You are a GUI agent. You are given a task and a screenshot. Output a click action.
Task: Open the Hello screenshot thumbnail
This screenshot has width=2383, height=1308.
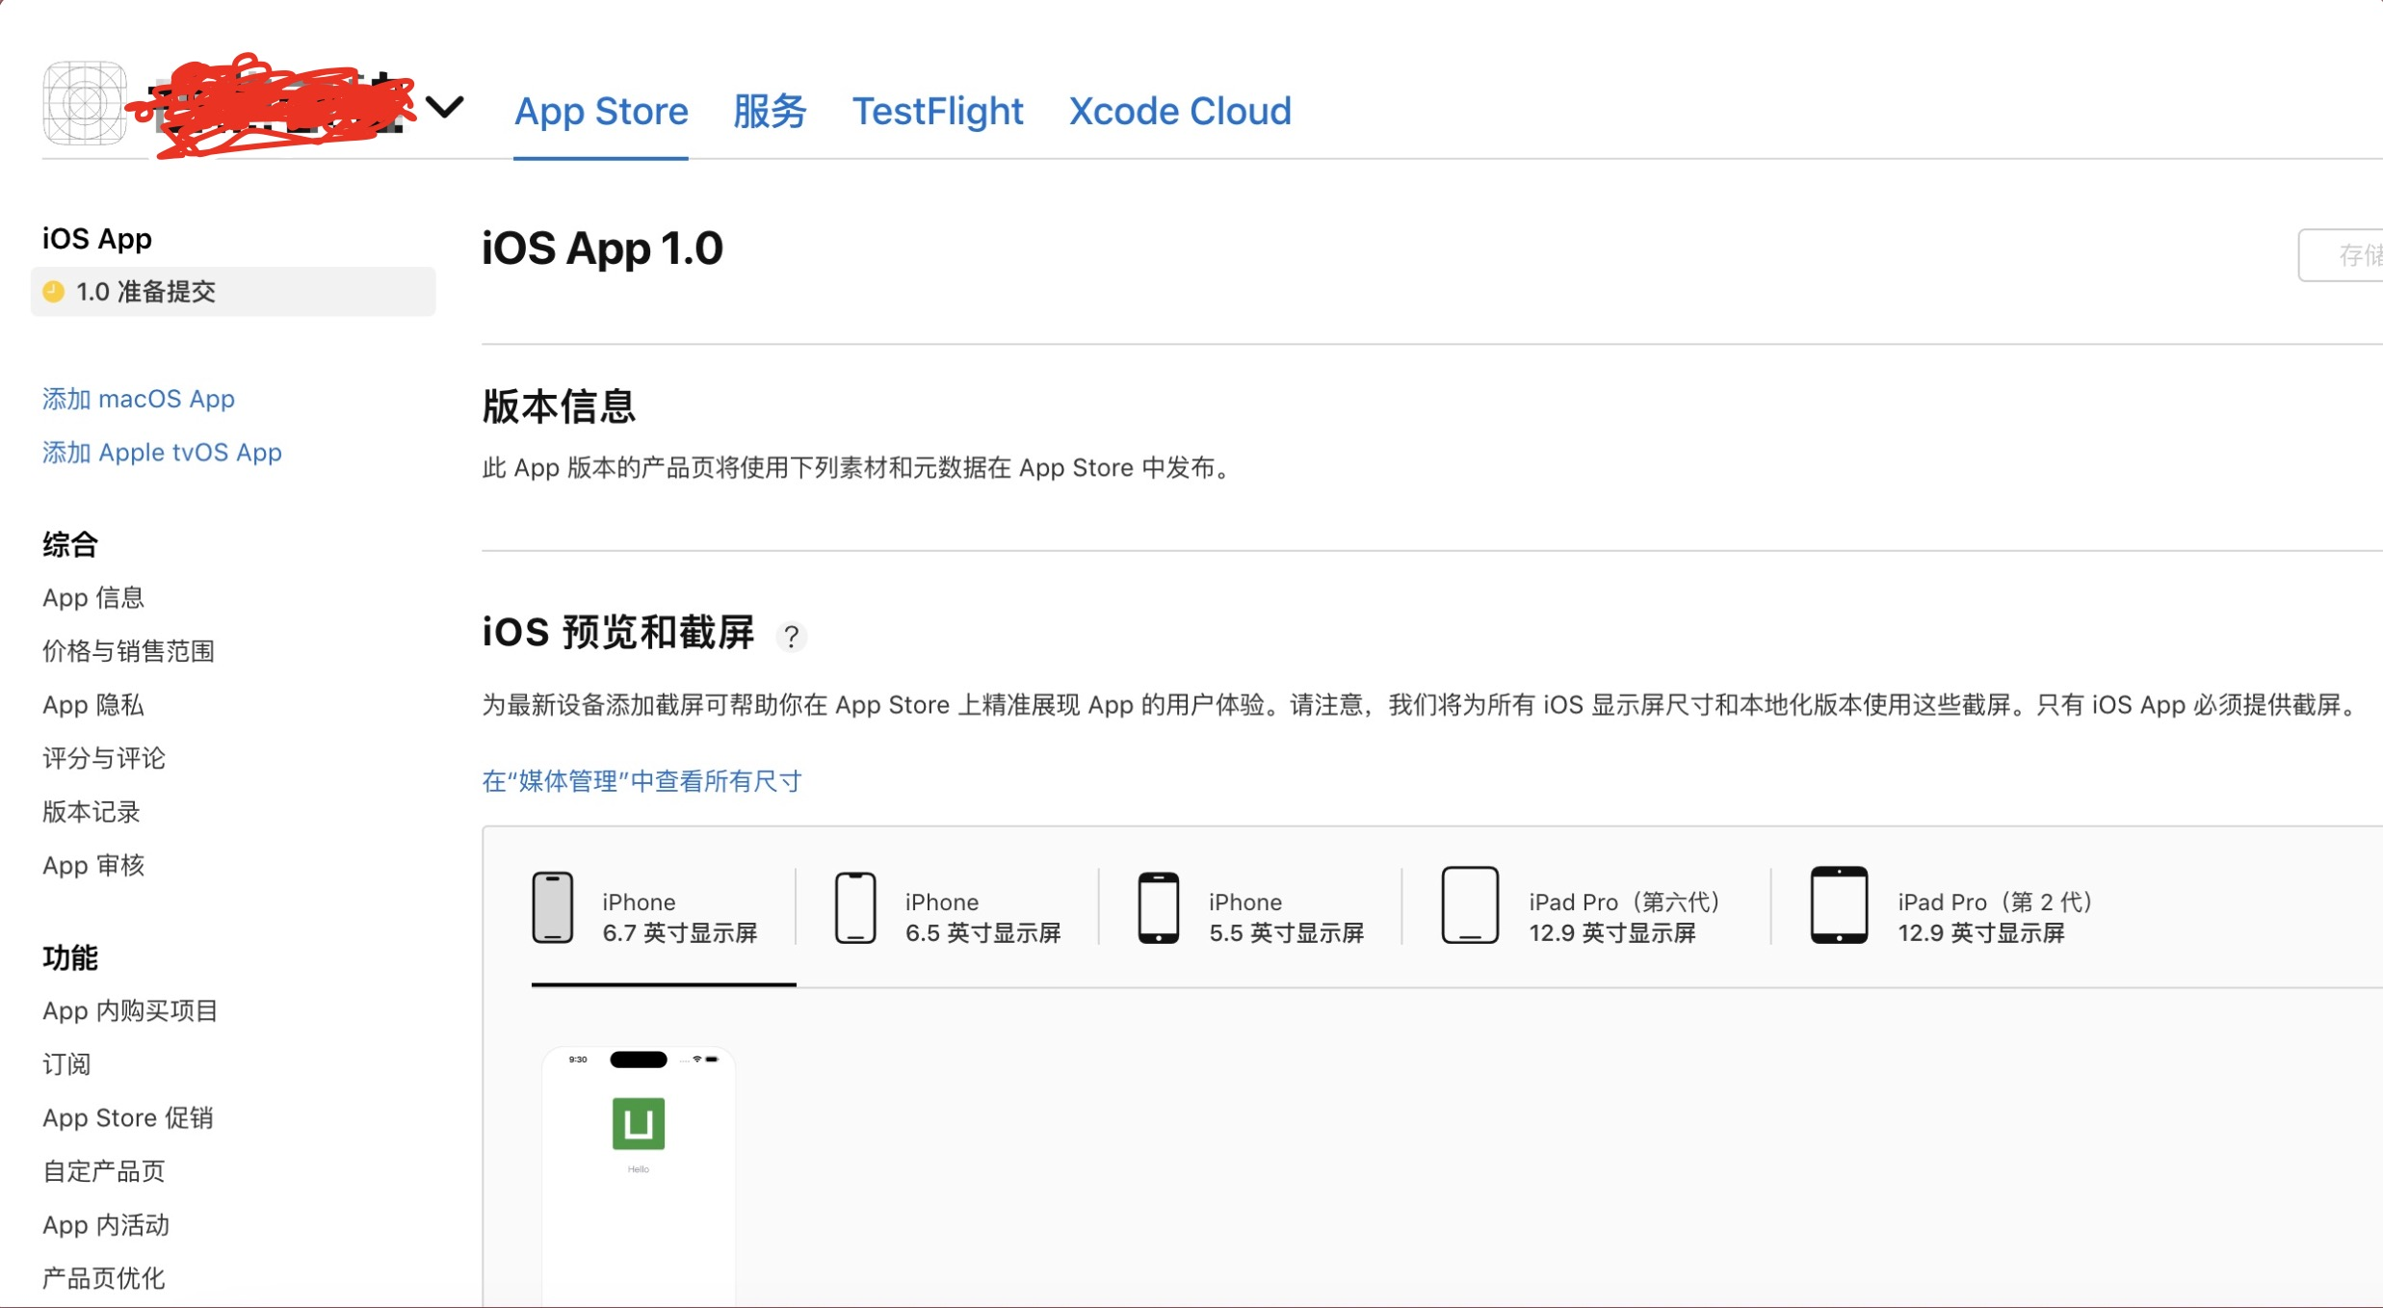(x=638, y=1156)
